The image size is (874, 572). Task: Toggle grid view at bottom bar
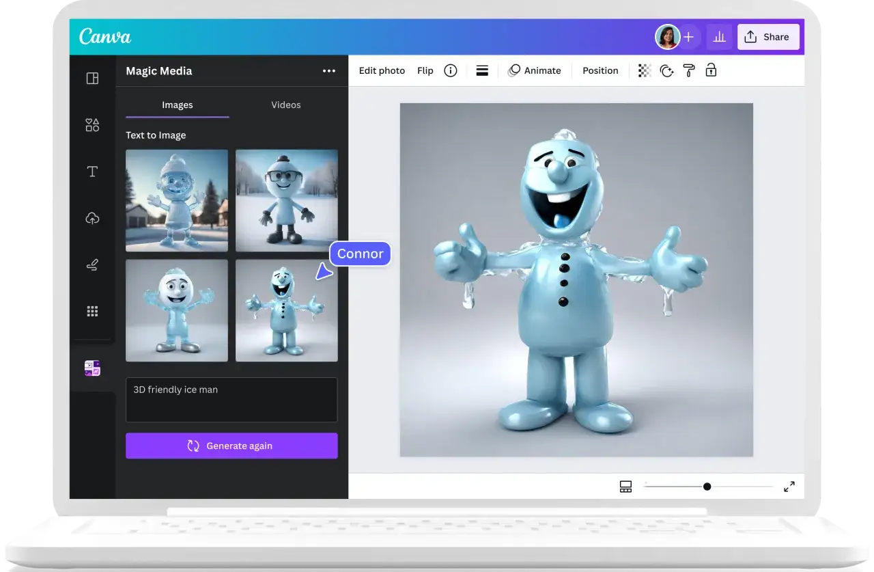625,487
